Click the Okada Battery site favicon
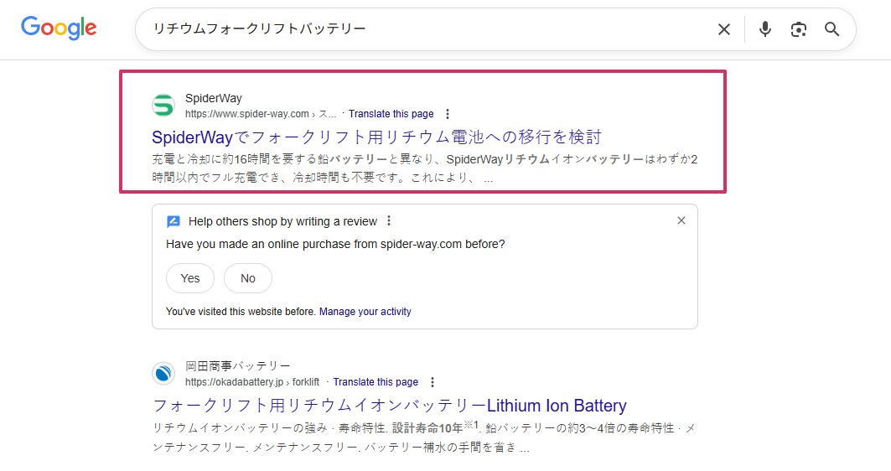Image resolution: width=891 pixels, height=471 pixels. pos(163,374)
